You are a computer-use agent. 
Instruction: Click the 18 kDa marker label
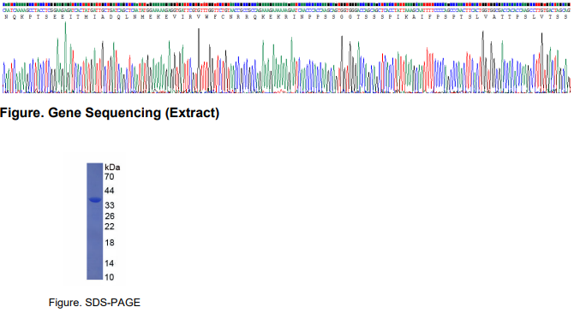110,243
